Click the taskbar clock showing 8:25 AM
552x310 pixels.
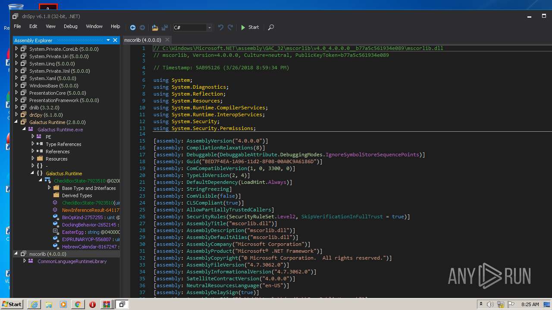pyautogui.click(x=530, y=304)
